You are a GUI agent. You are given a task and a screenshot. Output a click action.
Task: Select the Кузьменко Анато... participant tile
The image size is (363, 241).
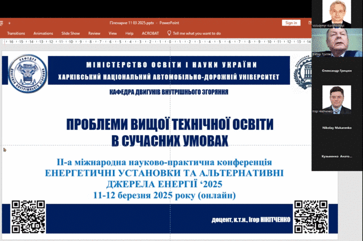[337, 156]
